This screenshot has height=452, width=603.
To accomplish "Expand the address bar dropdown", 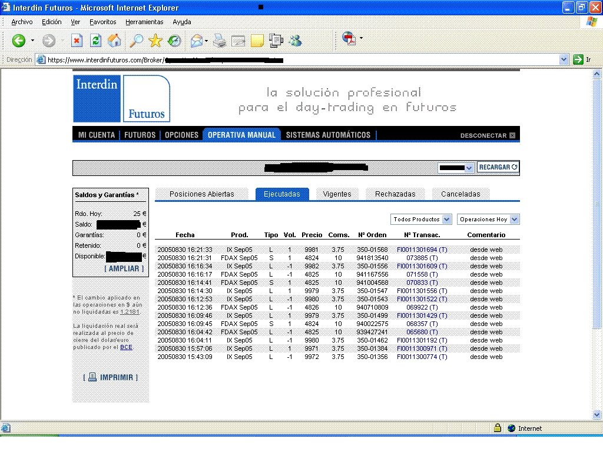I will tap(564, 59).
